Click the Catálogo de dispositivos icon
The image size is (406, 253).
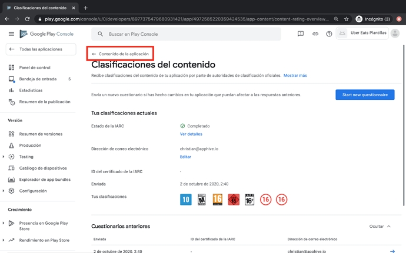pyautogui.click(x=11, y=168)
